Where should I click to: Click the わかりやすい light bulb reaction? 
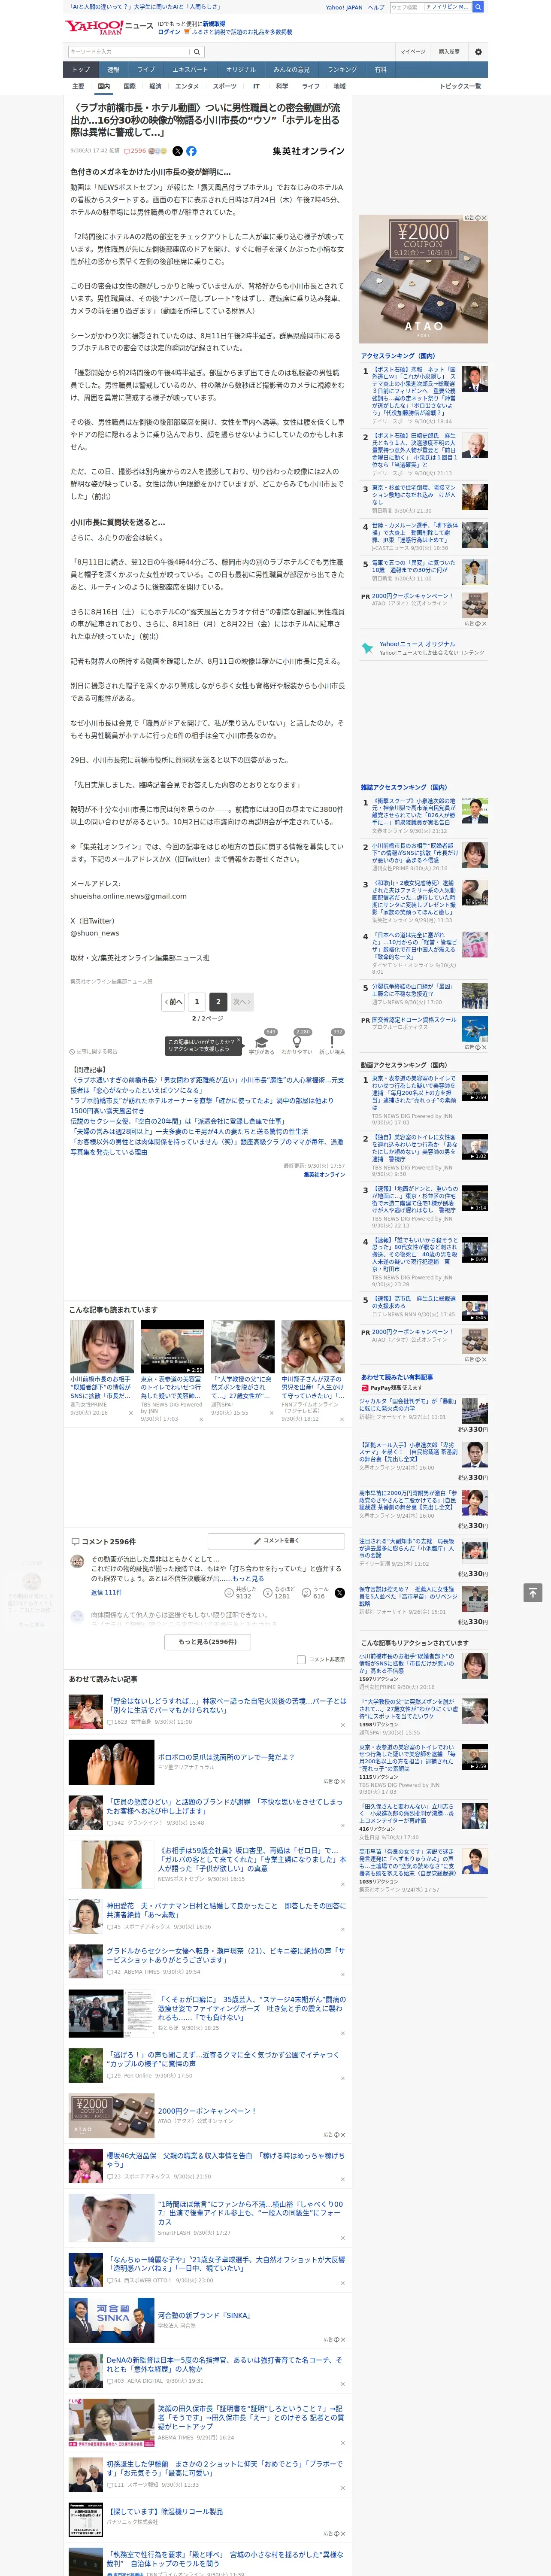click(297, 1042)
